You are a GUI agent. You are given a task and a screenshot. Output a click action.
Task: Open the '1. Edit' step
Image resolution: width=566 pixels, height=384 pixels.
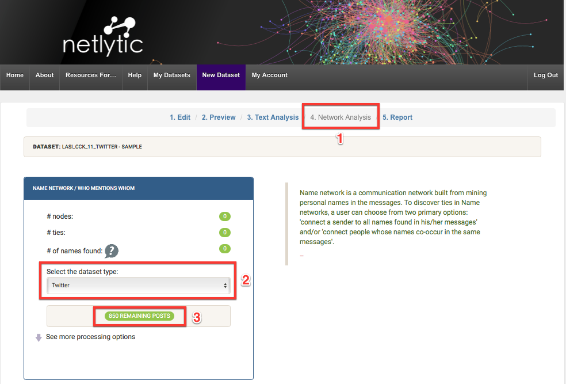[x=180, y=117]
